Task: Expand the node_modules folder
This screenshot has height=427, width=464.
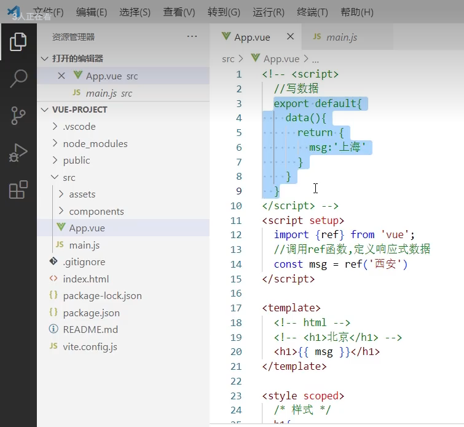Action: [x=124, y=143]
